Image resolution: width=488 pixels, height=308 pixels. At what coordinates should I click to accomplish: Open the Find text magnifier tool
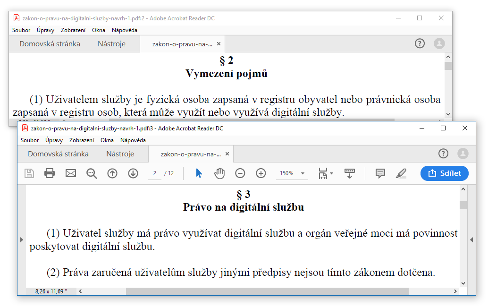92,173
